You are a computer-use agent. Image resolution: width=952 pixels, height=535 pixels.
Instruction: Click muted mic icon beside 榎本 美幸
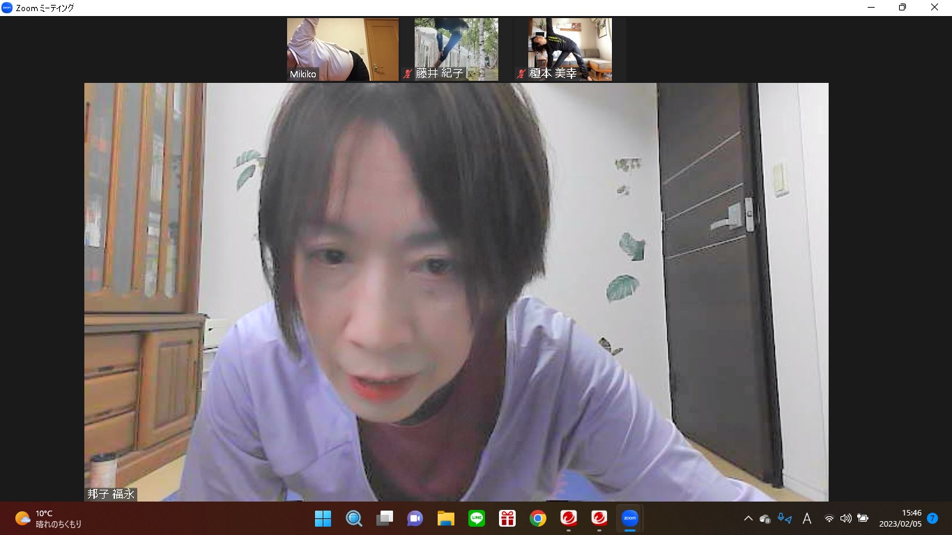[x=521, y=74]
